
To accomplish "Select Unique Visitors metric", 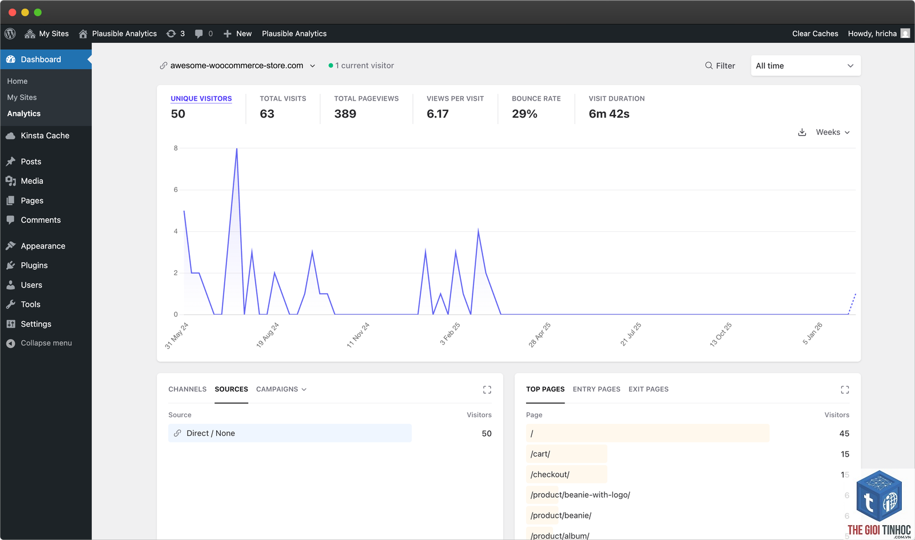I will (201, 107).
